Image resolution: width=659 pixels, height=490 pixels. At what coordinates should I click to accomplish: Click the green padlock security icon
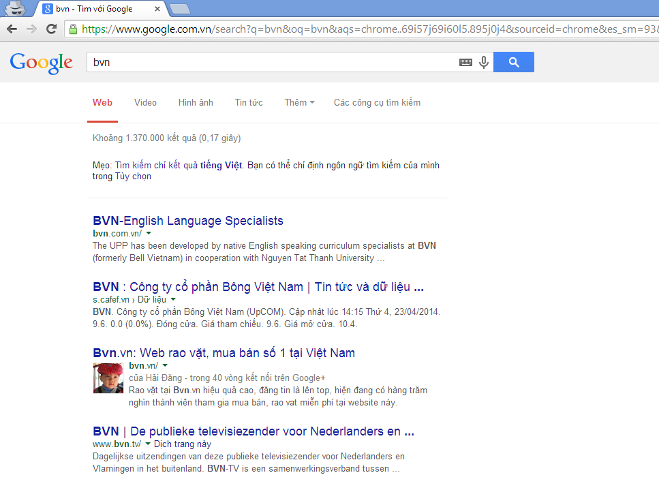tap(73, 29)
